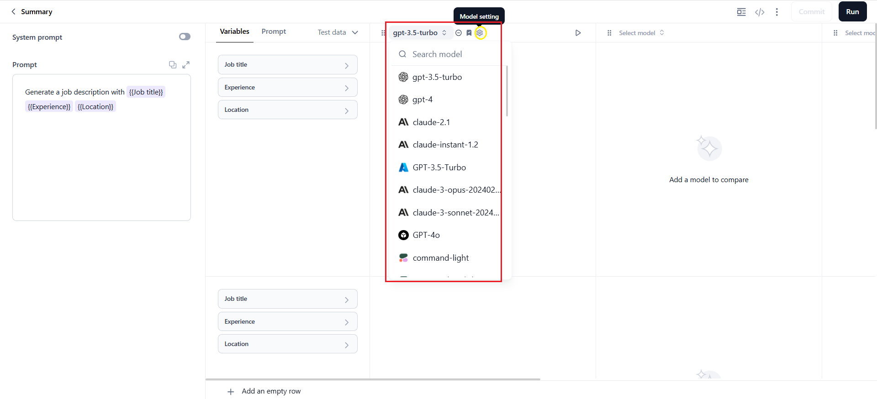
Task: Click the drag handle beside gpt-3.5-turbo
Action: point(383,33)
